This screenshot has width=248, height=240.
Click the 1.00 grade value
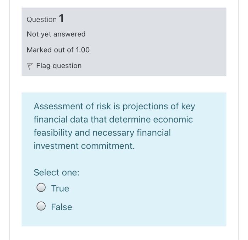(83, 50)
